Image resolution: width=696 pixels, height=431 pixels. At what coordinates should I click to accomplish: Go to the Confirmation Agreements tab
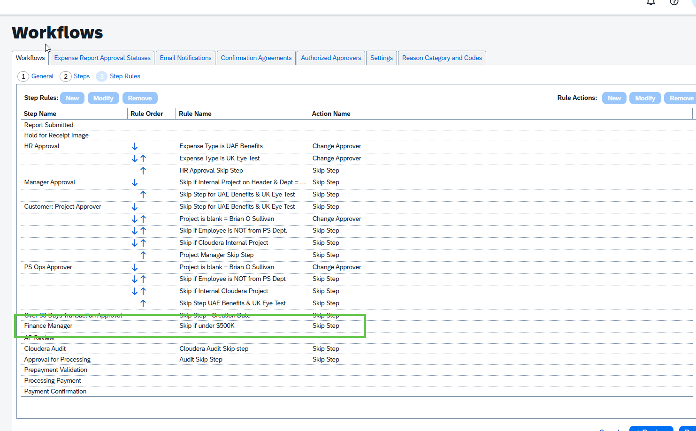click(x=256, y=58)
